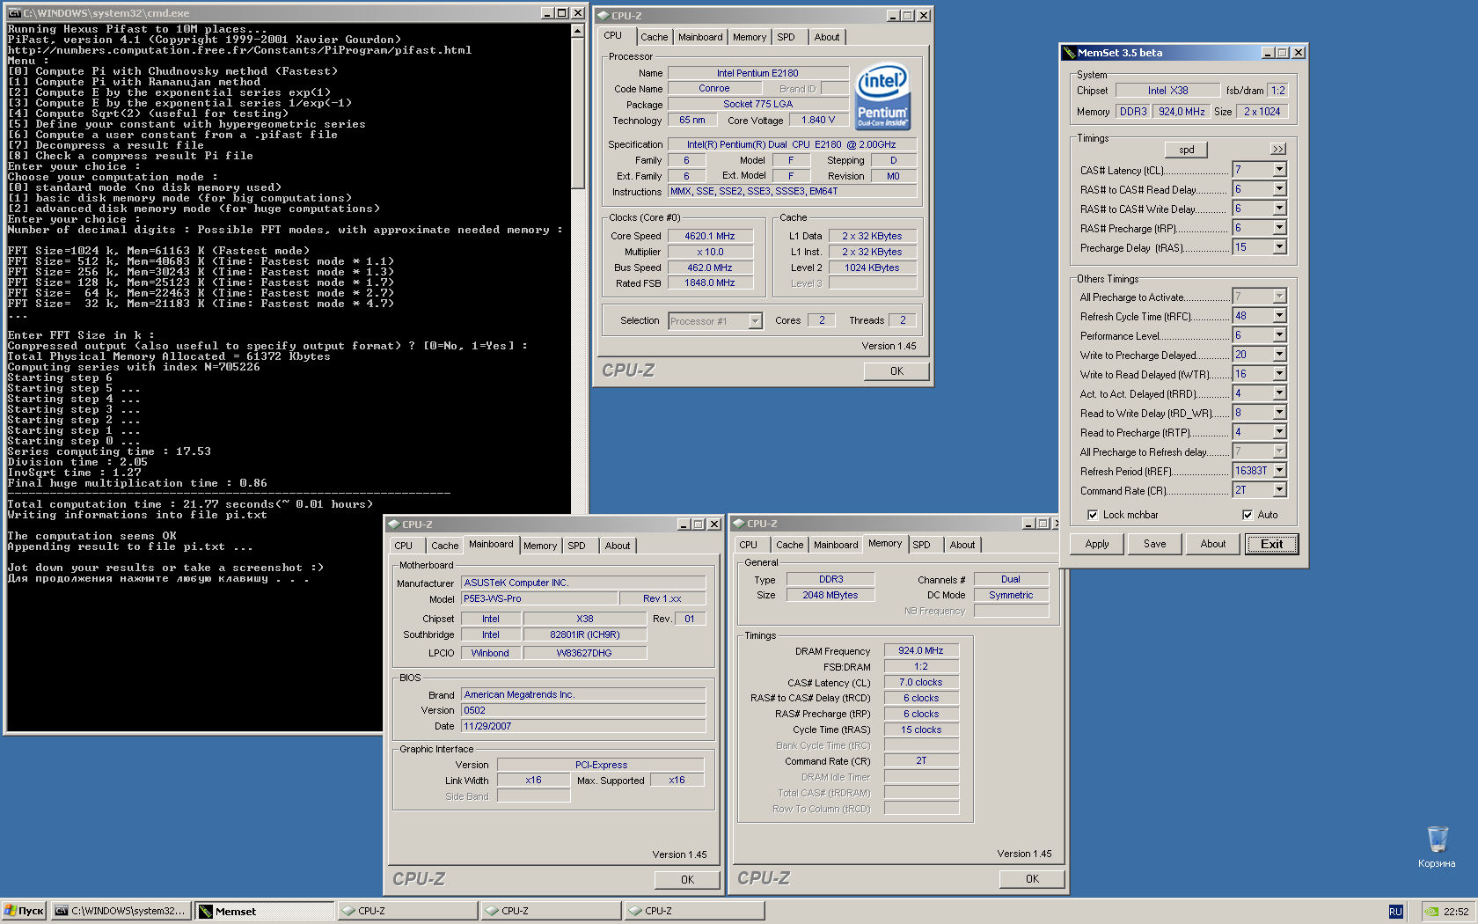Click the cmd window vertical scrollbar thumb
This screenshot has height=924, width=1478.
[x=577, y=113]
